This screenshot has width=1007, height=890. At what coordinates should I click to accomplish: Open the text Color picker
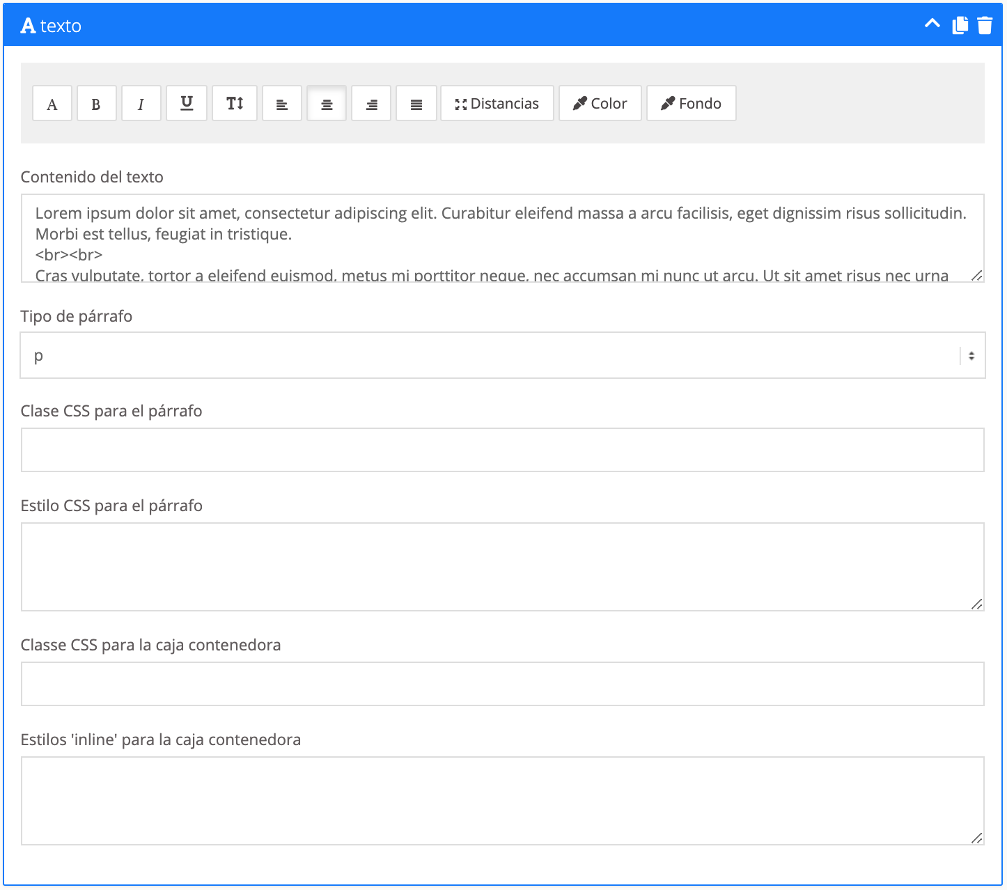(x=600, y=104)
